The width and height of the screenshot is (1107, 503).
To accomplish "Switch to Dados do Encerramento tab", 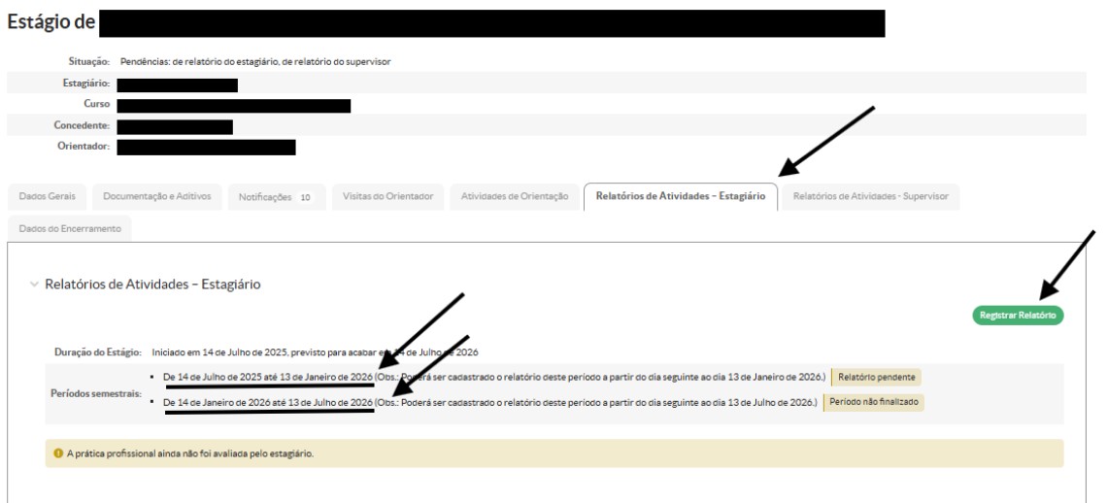I will tap(68, 228).
